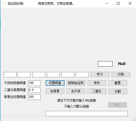Remove background with 去背景 button

[55, 91]
